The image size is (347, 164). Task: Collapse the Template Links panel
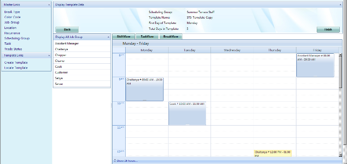click(x=49, y=55)
